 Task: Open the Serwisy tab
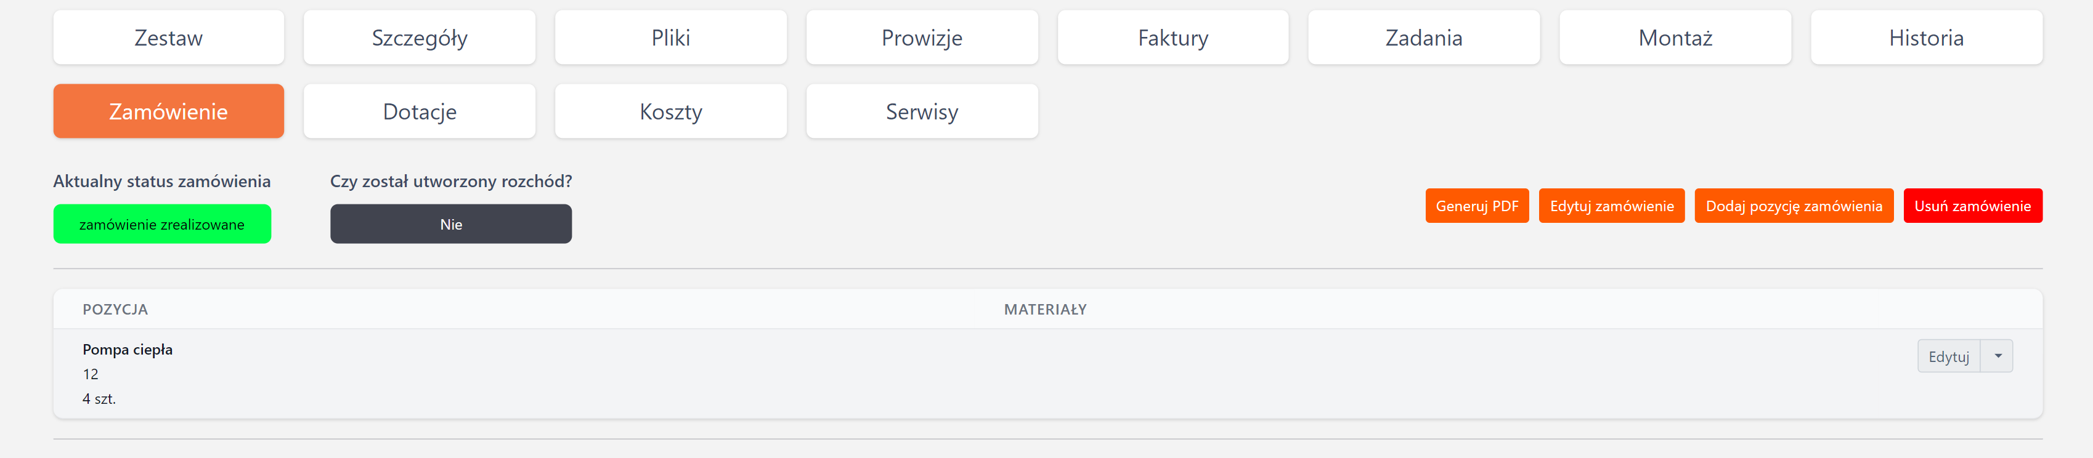[x=921, y=111]
